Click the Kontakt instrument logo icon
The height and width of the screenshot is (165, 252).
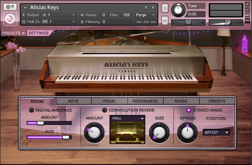click(10, 19)
